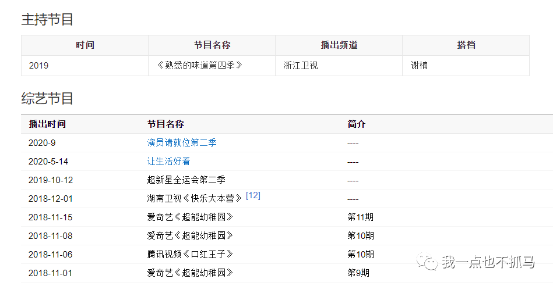The image size is (553, 286).
Task: Select the 第11期 cell
Action: (x=361, y=217)
